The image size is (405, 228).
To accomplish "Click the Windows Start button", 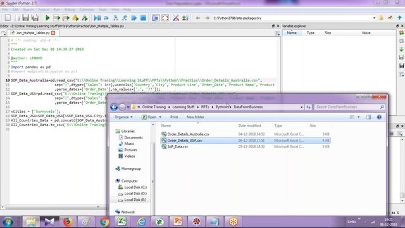I will tap(8, 222).
